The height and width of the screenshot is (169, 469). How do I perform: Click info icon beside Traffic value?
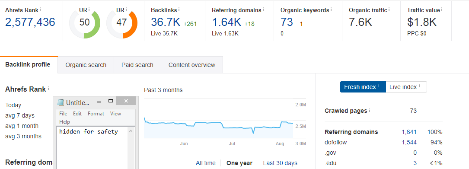(442, 9)
